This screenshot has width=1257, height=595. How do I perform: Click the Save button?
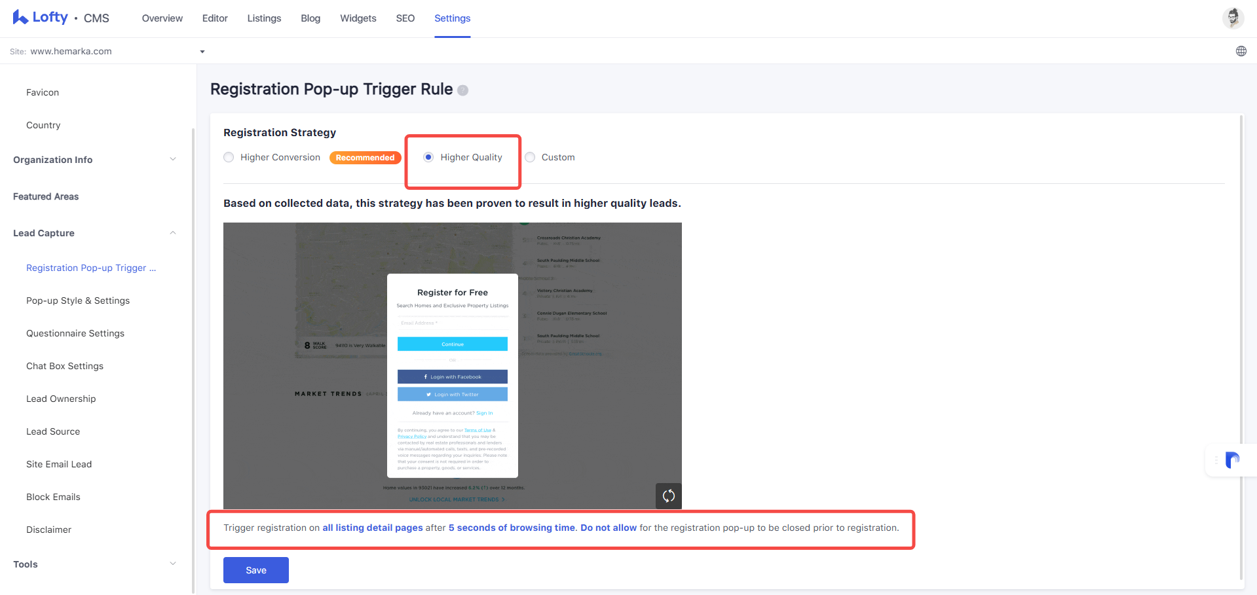[256, 570]
